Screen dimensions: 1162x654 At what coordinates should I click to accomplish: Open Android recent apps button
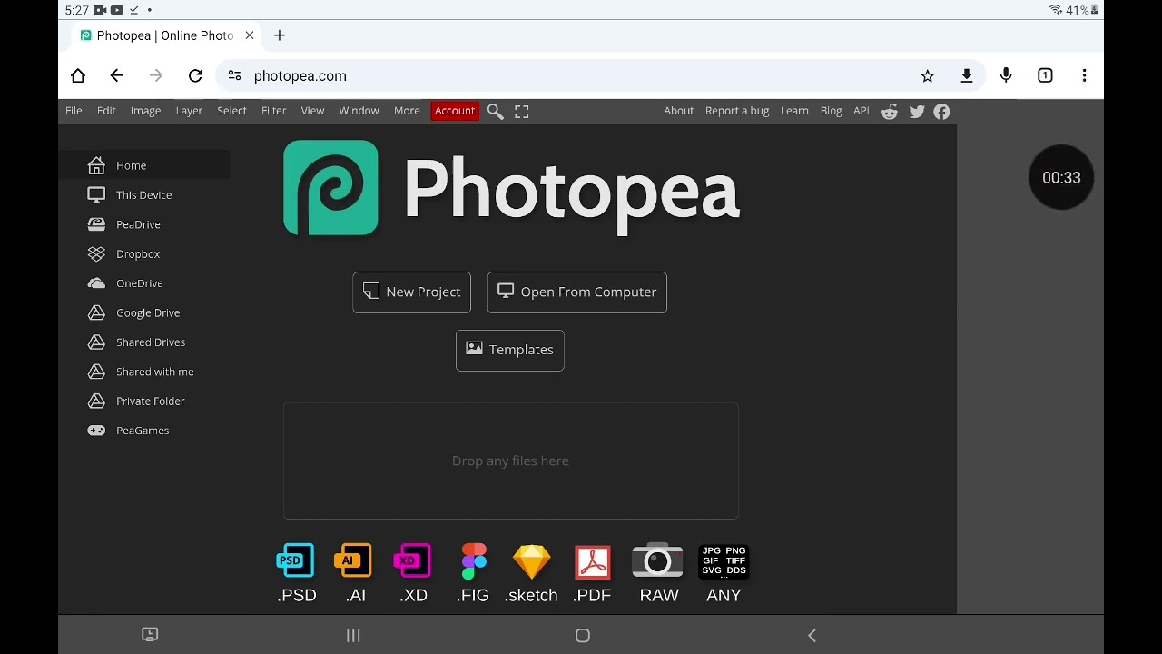(353, 636)
